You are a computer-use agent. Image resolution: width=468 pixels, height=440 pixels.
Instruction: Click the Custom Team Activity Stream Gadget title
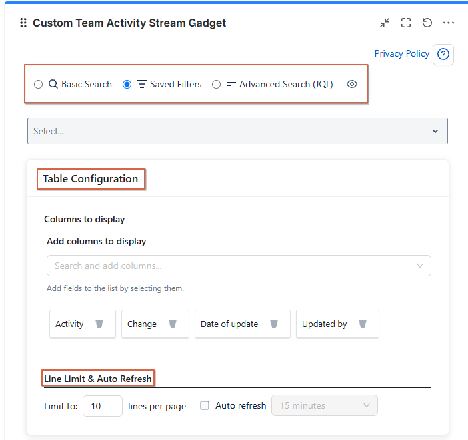pos(129,23)
